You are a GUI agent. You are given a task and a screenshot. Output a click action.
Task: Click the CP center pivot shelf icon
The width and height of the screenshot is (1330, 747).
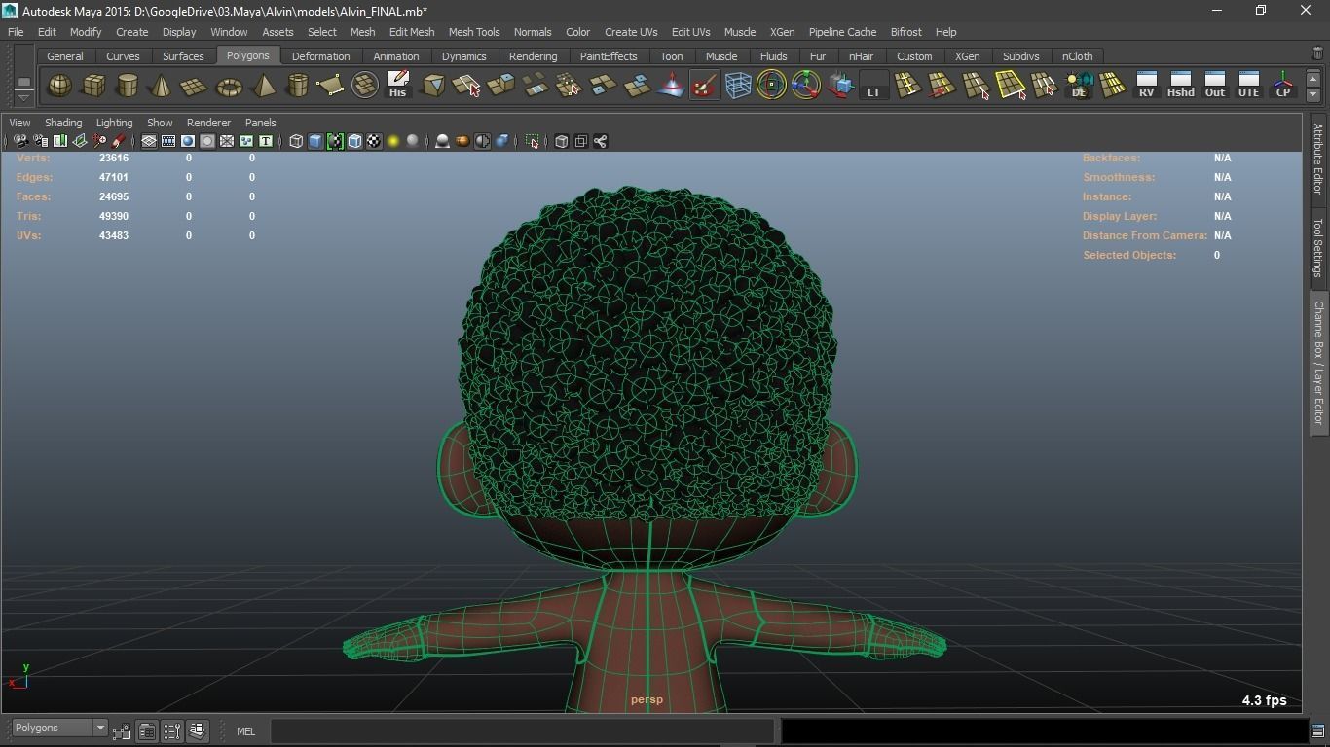click(x=1282, y=86)
